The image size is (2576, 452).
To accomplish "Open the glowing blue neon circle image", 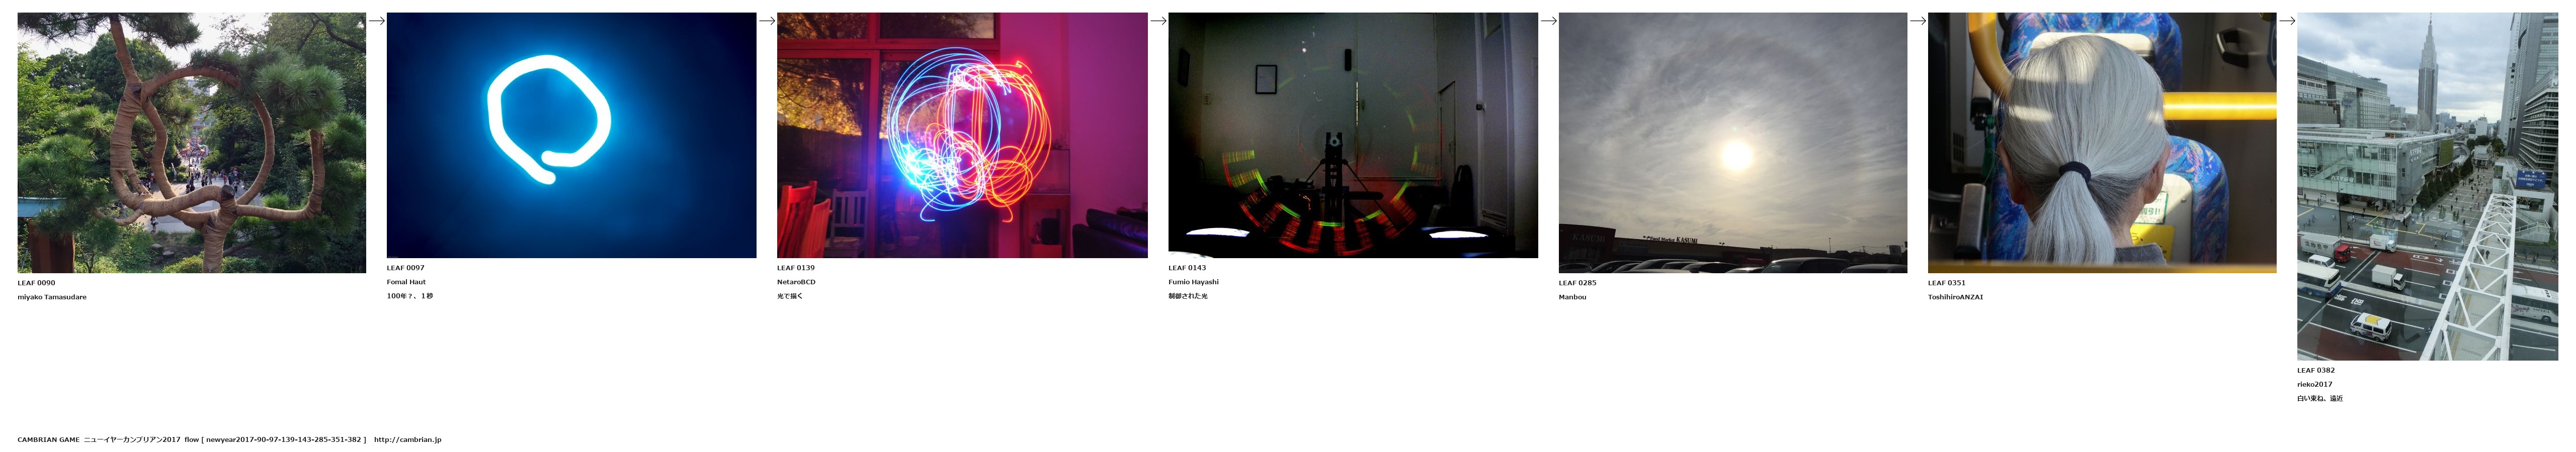I will pyautogui.click(x=571, y=135).
